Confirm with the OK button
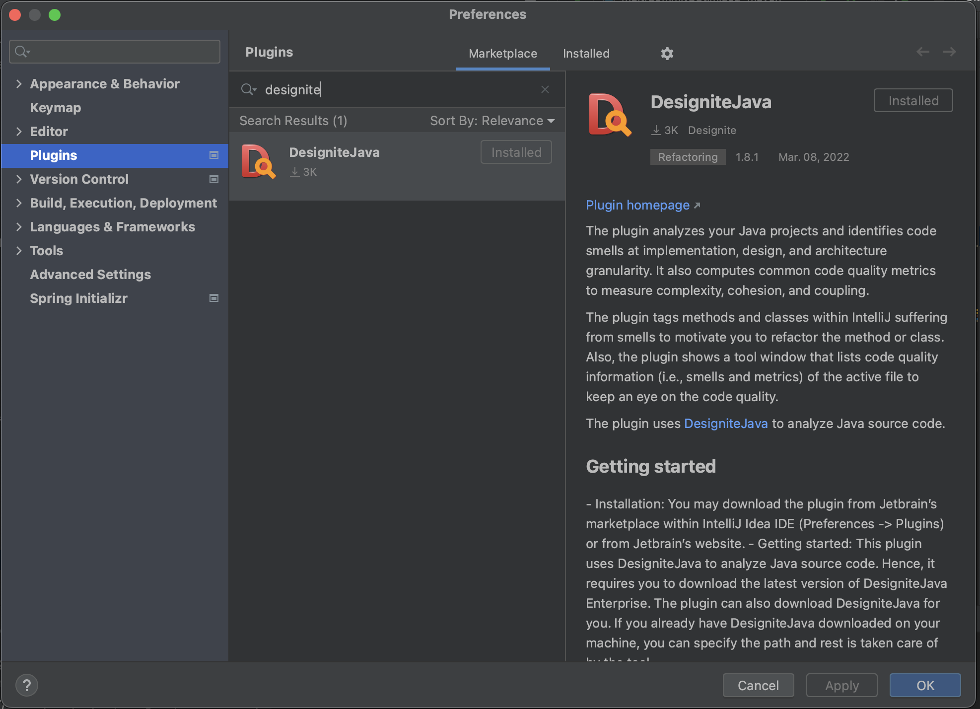This screenshot has height=709, width=980. tap(925, 685)
